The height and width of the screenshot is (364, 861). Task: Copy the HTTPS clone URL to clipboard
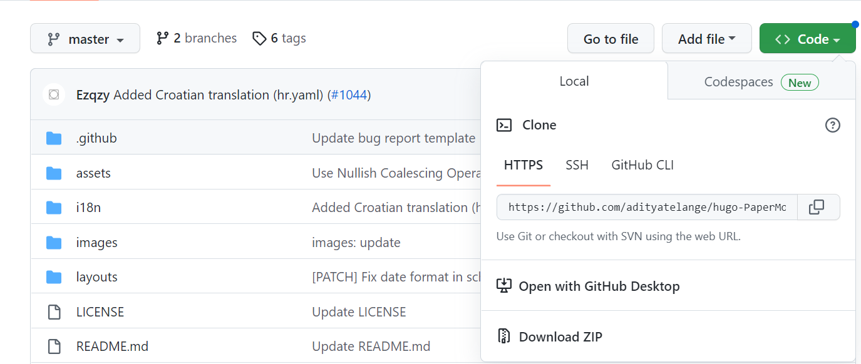818,207
